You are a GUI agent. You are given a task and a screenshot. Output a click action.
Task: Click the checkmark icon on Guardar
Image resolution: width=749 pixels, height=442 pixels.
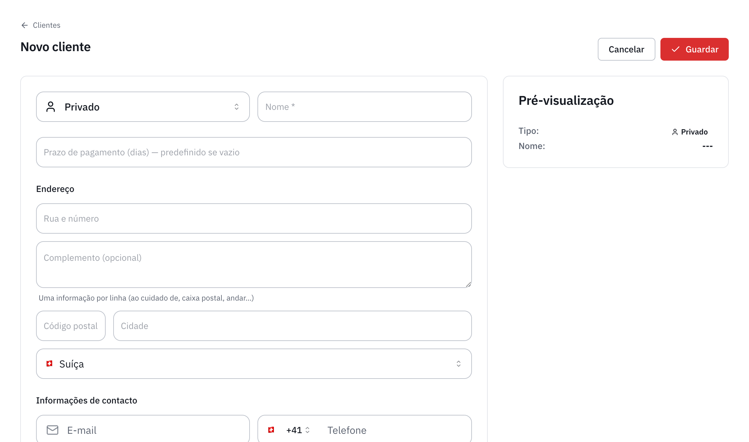click(676, 49)
